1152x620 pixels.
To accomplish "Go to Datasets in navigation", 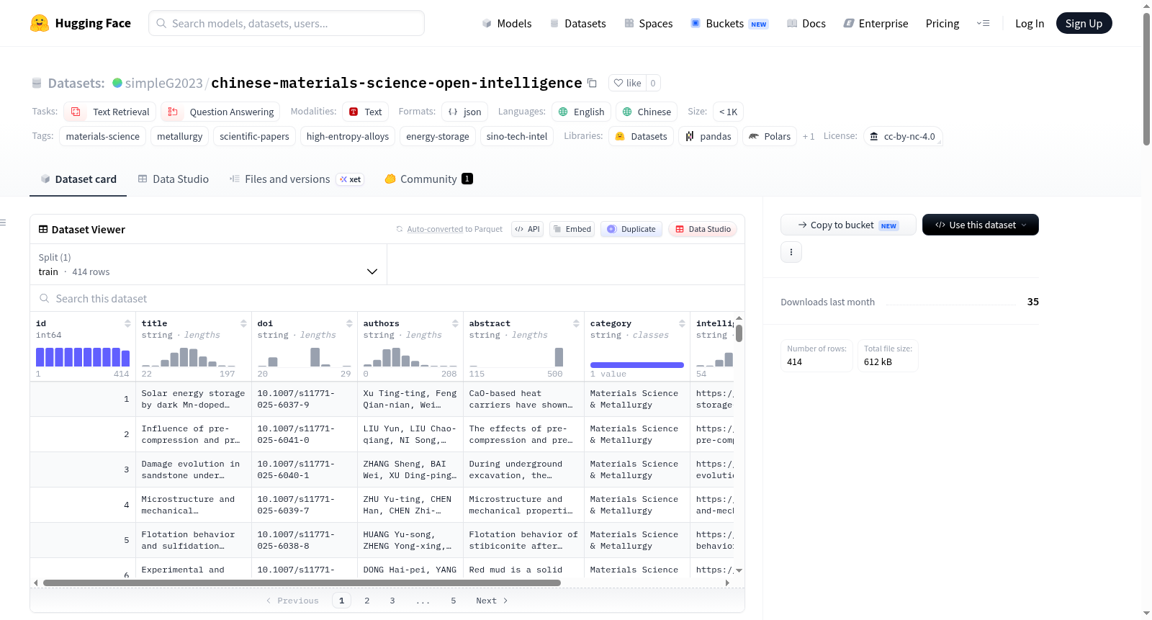I will click(577, 23).
